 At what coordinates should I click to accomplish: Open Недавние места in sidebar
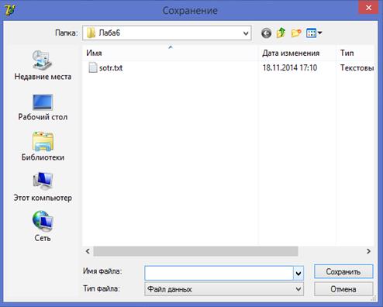pos(43,65)
